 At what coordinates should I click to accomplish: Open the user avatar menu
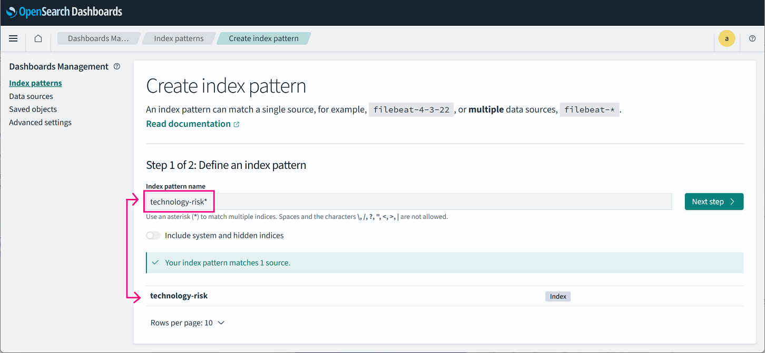(x=727, y=38)
